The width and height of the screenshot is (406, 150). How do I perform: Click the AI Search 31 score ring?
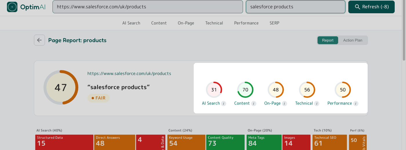(214, 90)
